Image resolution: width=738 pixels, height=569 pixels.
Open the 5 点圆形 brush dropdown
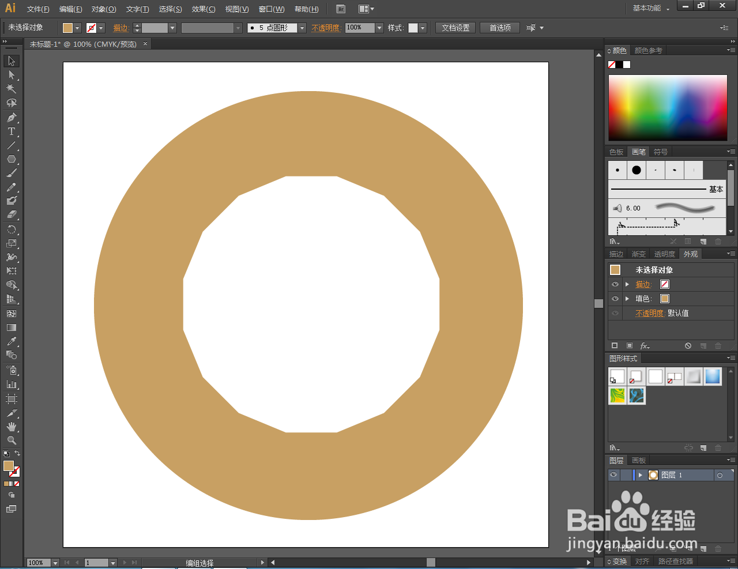[x=302, y=28]
